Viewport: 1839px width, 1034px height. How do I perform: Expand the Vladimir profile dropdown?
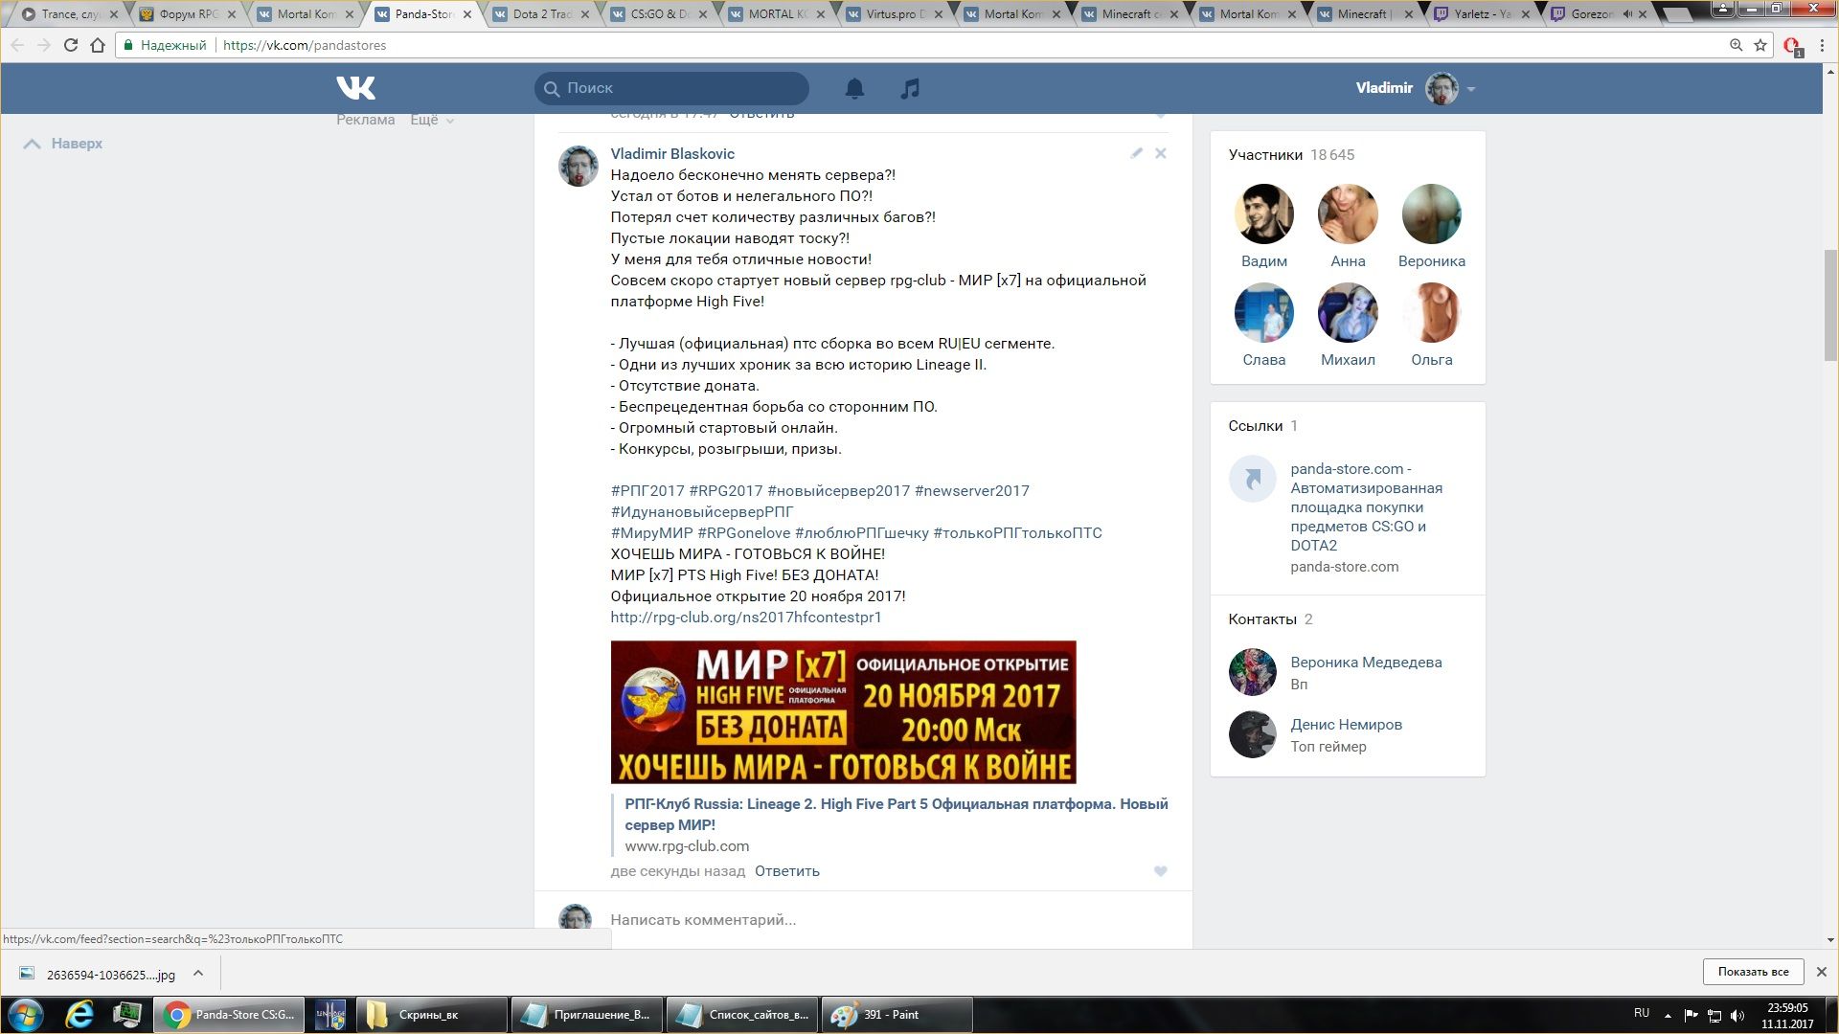[1471, 89]
